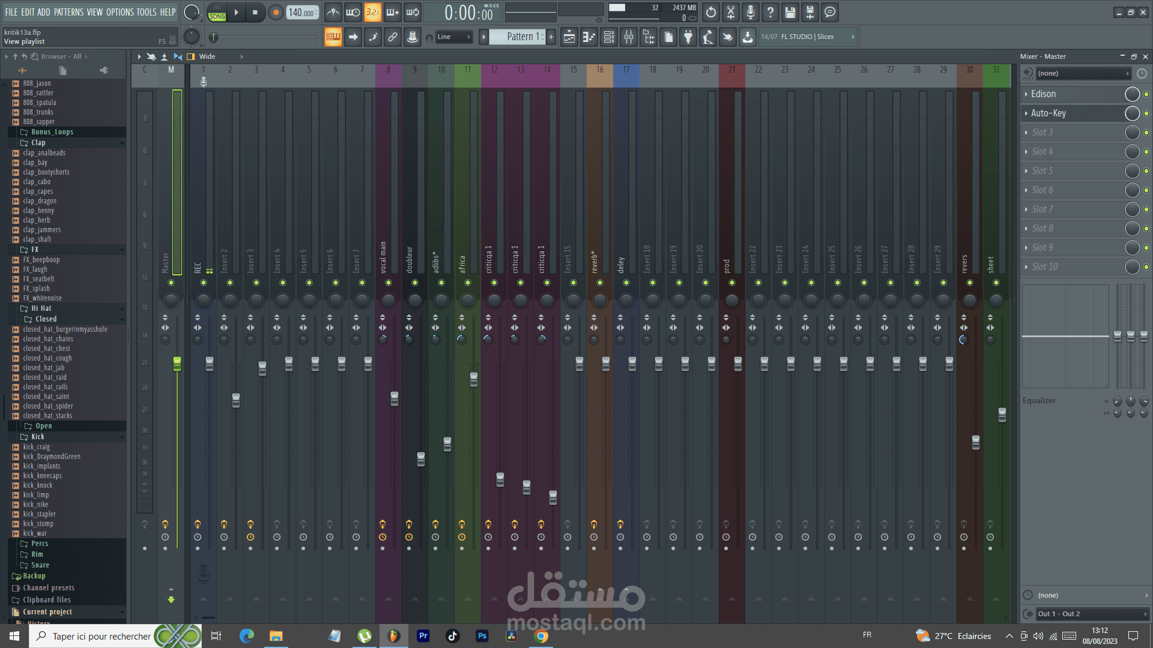Viewport: 1153px width, 648px height.
Task: Mute the vocal main mixer track
Action: click(x=389, y=283)
